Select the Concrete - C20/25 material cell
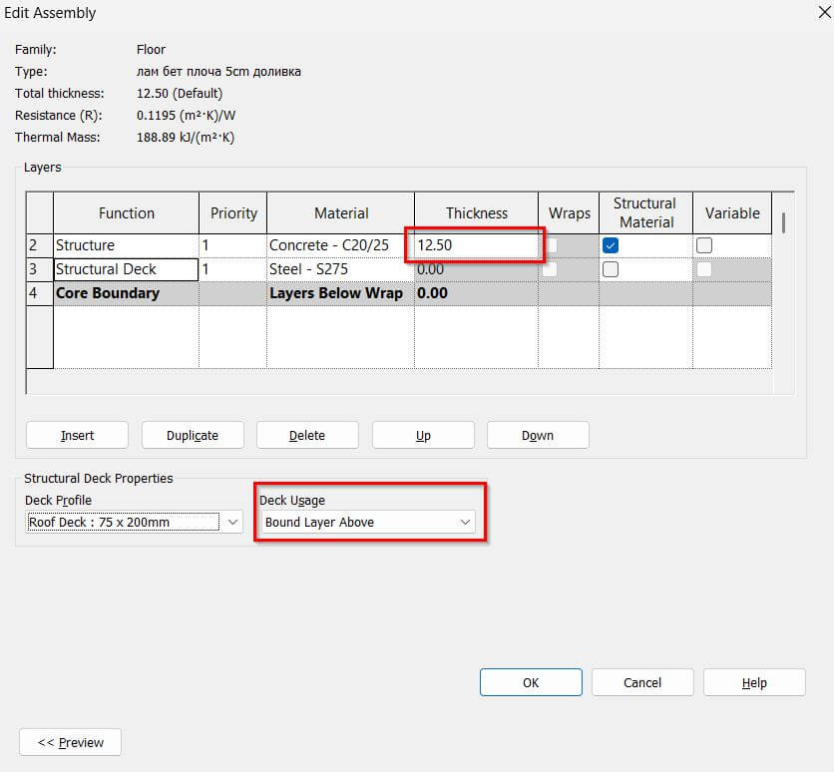This screenshot has width=834, height=772. point(339,245)
